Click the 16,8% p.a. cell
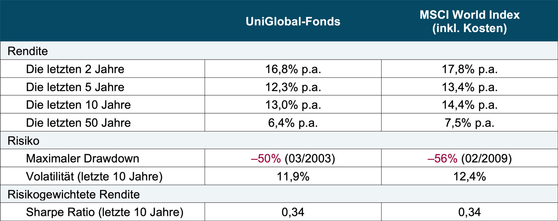558x221 pixels. point(293,69)
